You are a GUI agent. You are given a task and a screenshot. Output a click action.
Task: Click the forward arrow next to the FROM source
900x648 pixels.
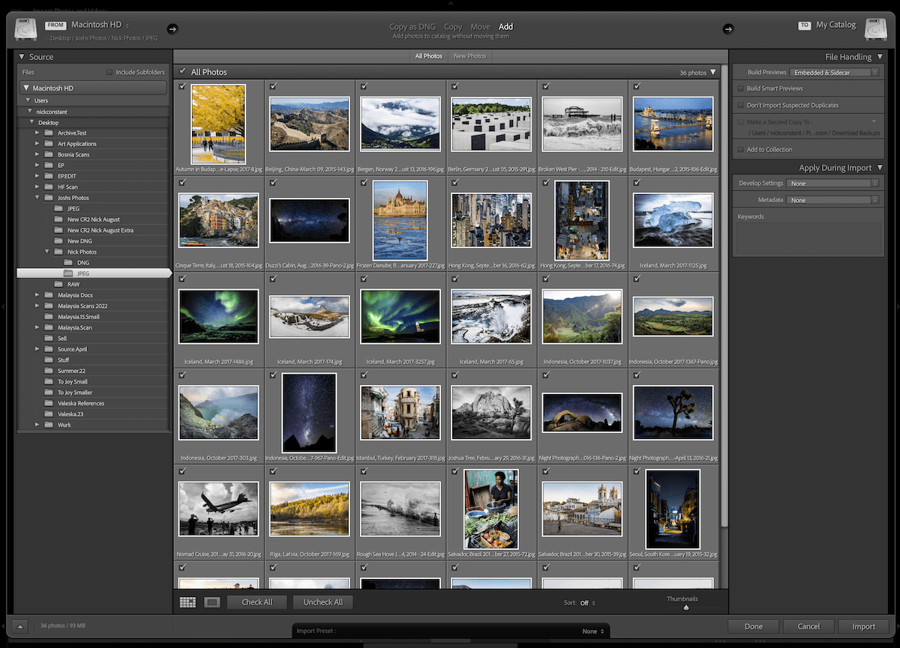(x=172, y=28)
